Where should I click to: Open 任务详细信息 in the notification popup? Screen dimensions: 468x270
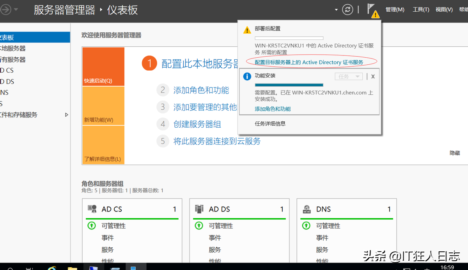[x=270, y=124]
